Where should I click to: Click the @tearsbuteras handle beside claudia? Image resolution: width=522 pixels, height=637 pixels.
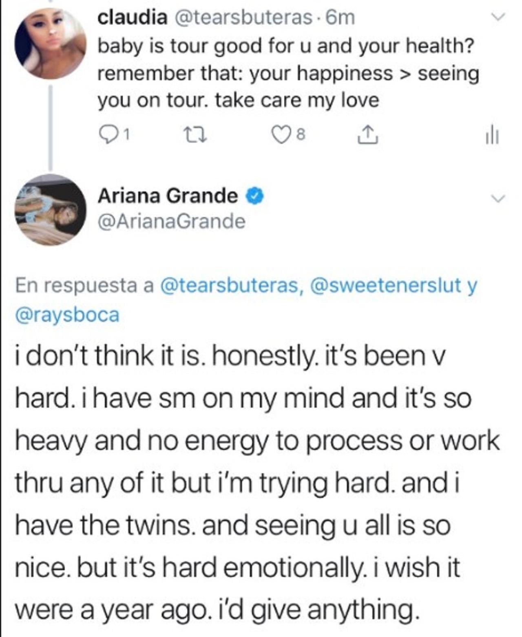tap(243, 18)
